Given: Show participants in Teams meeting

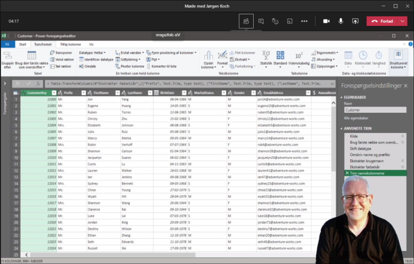Looking at the screenshot, I should tap(246, 21).
